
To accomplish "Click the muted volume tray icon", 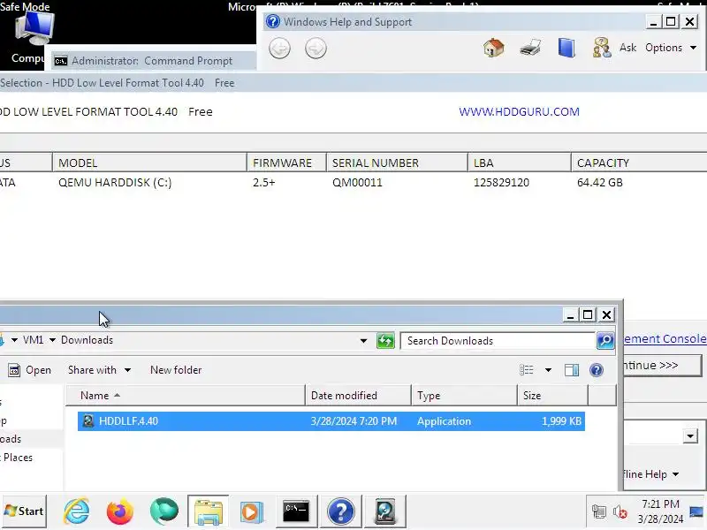I will (620, 511).
